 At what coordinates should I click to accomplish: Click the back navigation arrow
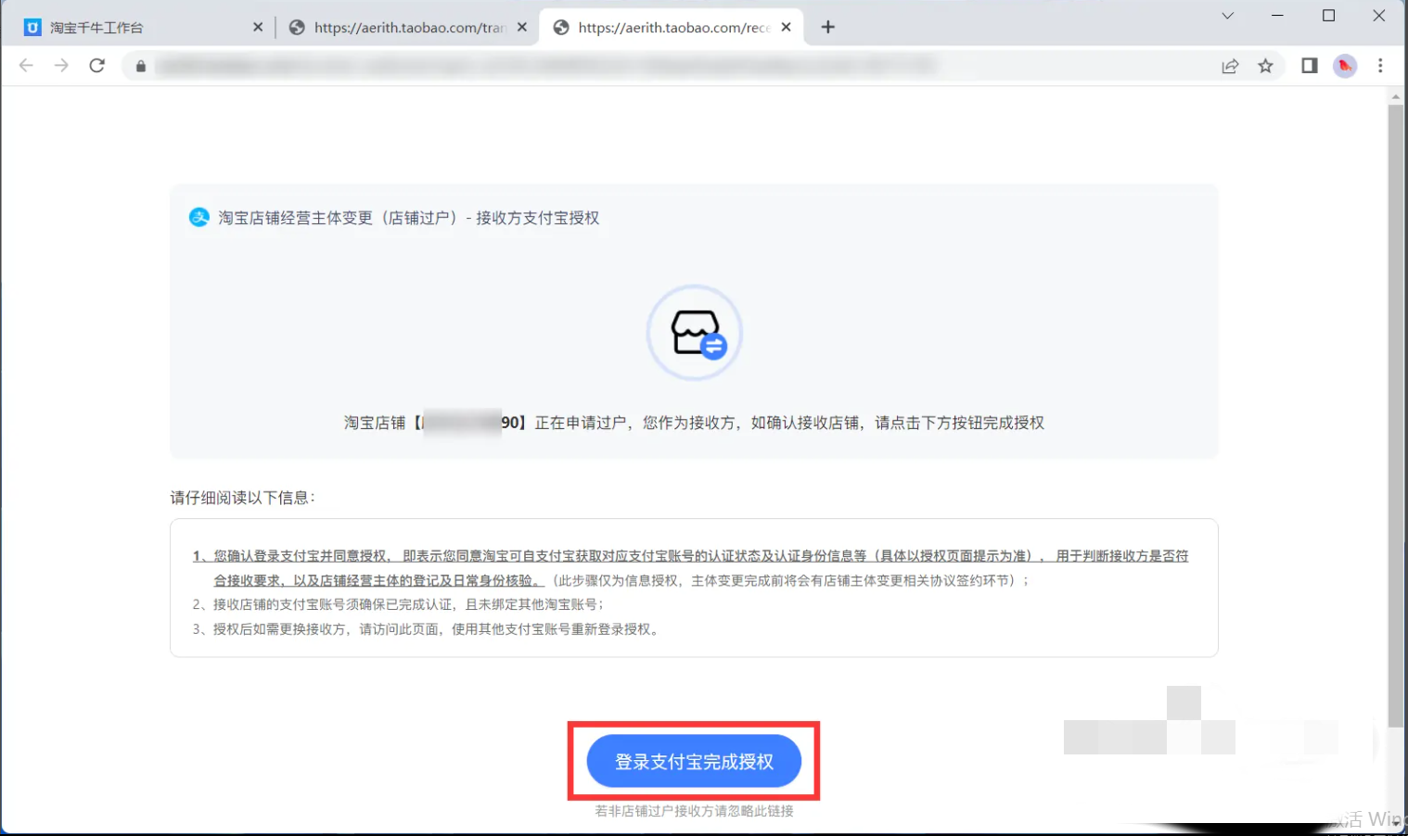[x=25, y=65]
